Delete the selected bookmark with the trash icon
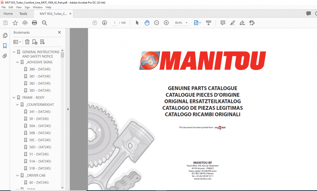Viewport: 317px width, 191px height. point(27,42)
